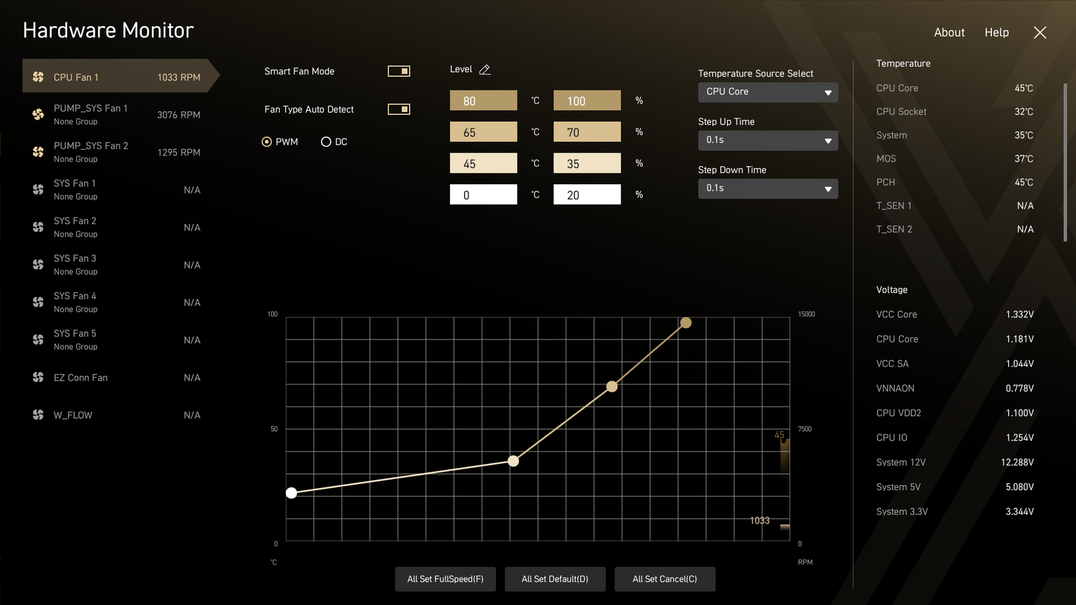Click the System 12V 12.288V reading
Viewport: 1076px width, 605px height.
955,462
